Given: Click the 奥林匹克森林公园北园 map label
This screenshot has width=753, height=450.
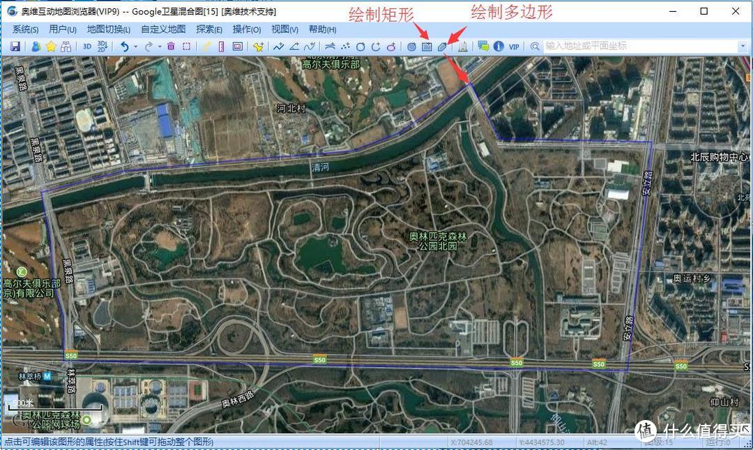Looking at the screenshot, I should (437, 241).
